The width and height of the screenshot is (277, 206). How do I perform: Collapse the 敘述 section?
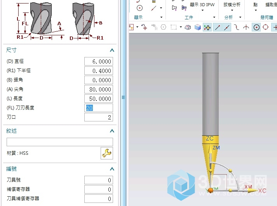click(x=112, y=131)
